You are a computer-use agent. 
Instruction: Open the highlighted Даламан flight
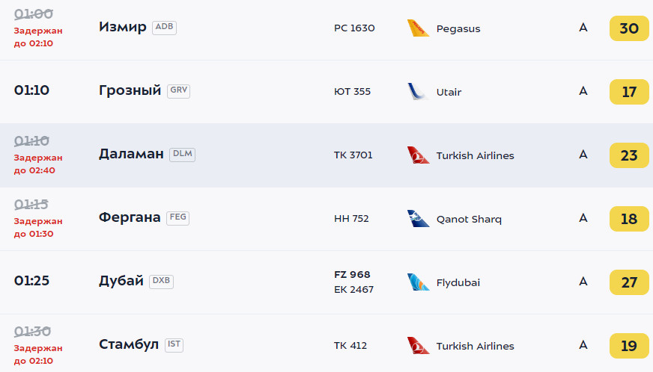pyautogui.click(x=326, y=155)
